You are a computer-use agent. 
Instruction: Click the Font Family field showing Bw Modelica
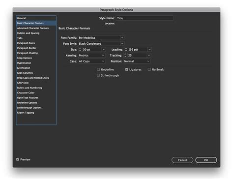click(x=99, y=38)
